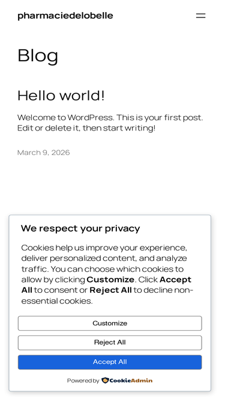Open the hamburger navigation menu
This screenshot has height=401, width=225.
200,16
